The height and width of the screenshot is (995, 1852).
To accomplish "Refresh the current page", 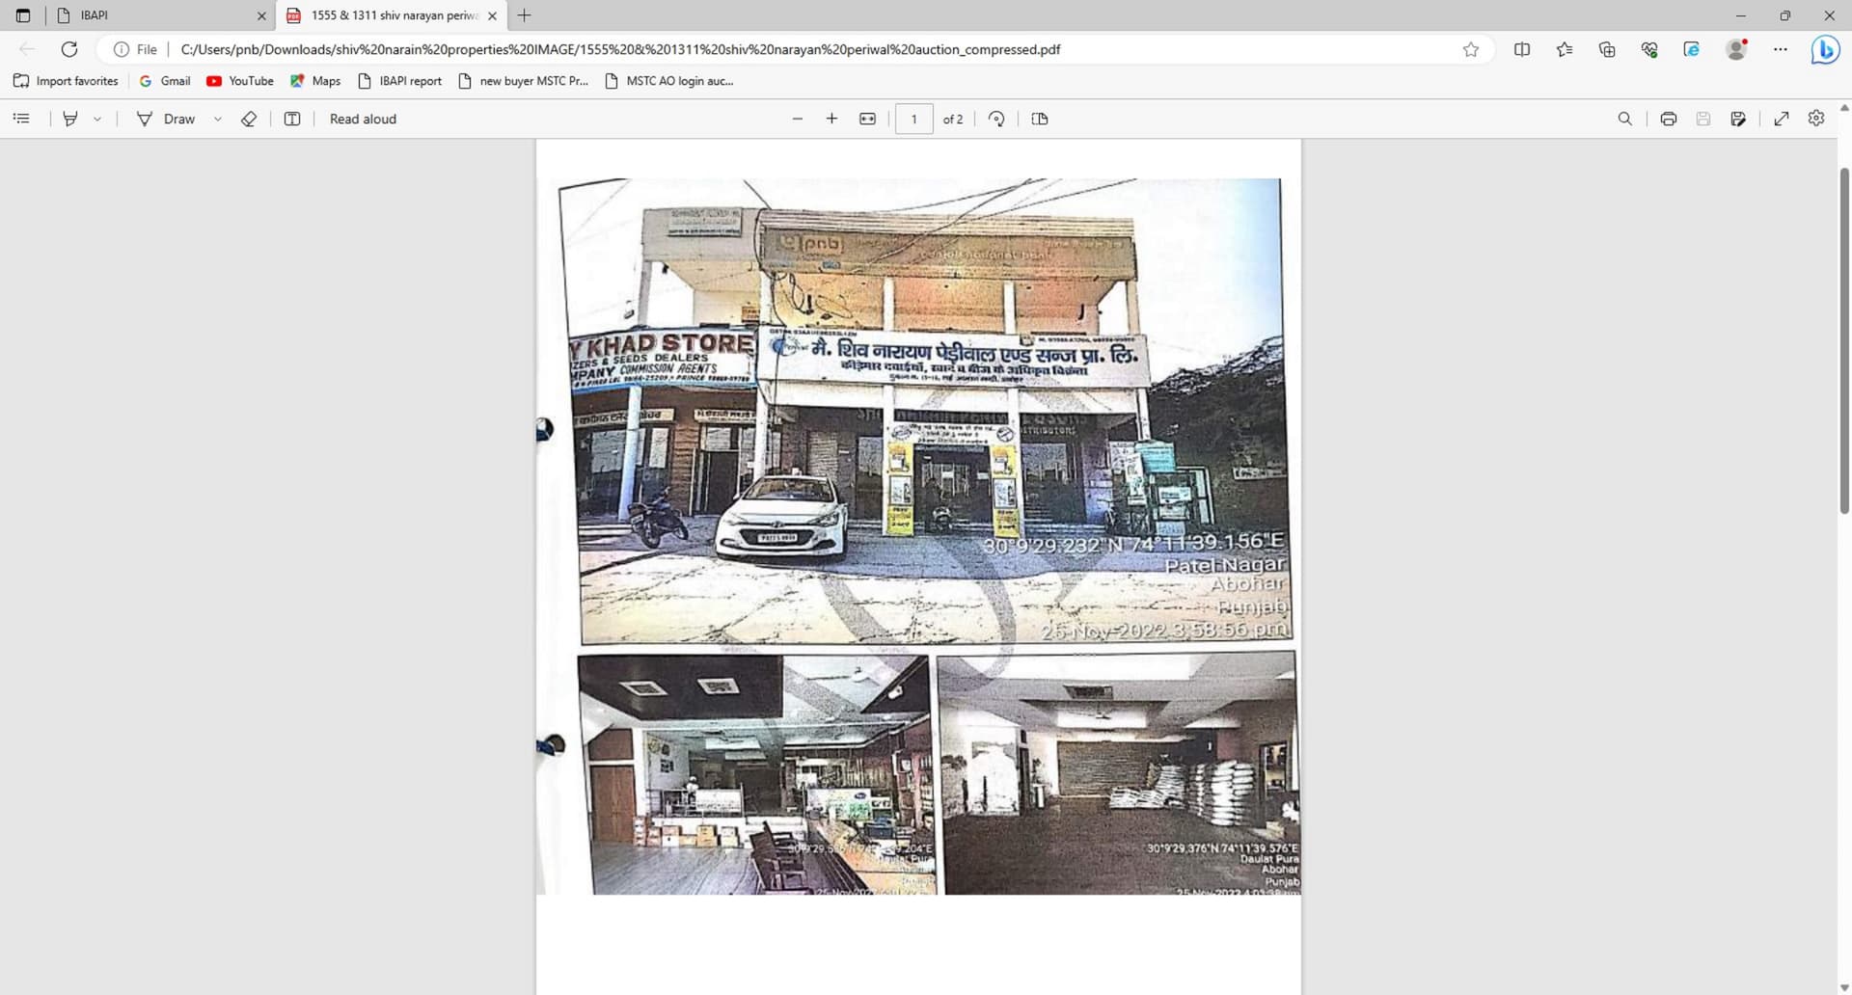I will [x=69, y=49].
